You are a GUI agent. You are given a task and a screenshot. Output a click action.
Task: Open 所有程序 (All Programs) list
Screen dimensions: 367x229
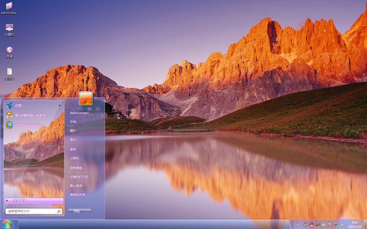coord(34,201)
